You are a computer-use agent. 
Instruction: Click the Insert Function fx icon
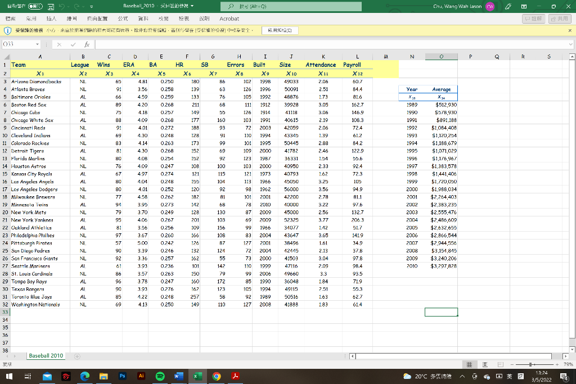coord(87,44)
